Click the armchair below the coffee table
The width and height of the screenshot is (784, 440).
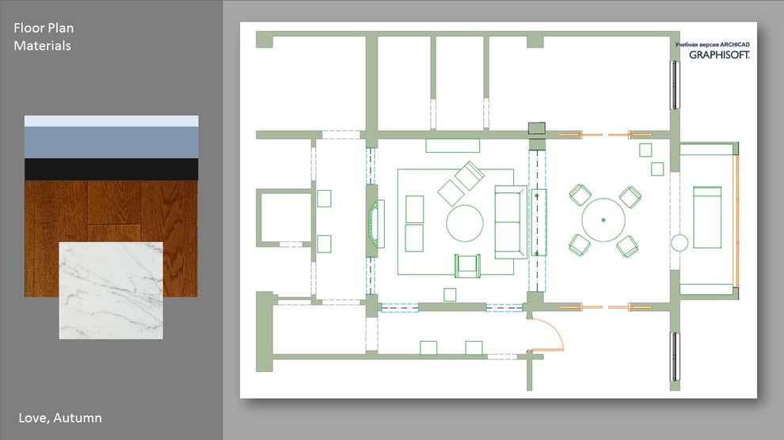(467, 266)
